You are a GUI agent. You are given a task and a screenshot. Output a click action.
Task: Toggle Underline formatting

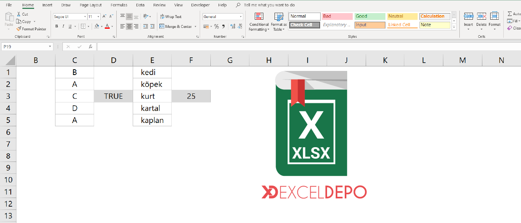tap(70, 26)
